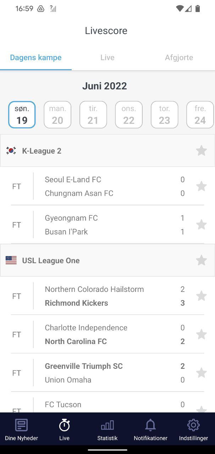
Task: Switch to the Live tab
Action: click(107, 57)
